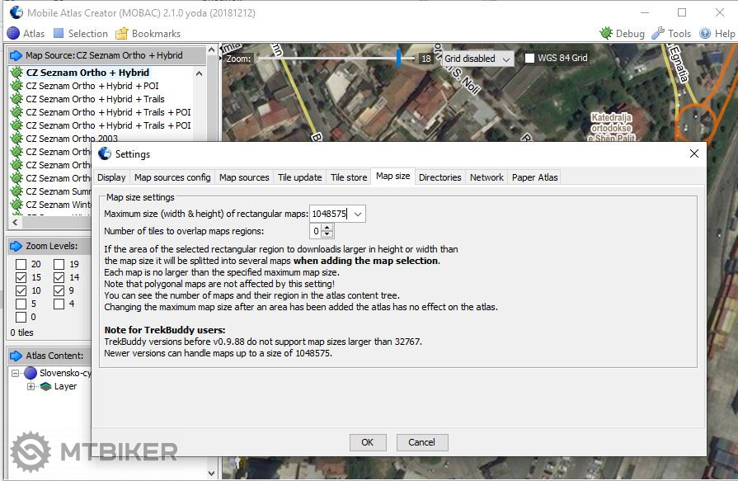Click the Cancel button
This screenshot has width=738, height=481.
click(421, 442)
